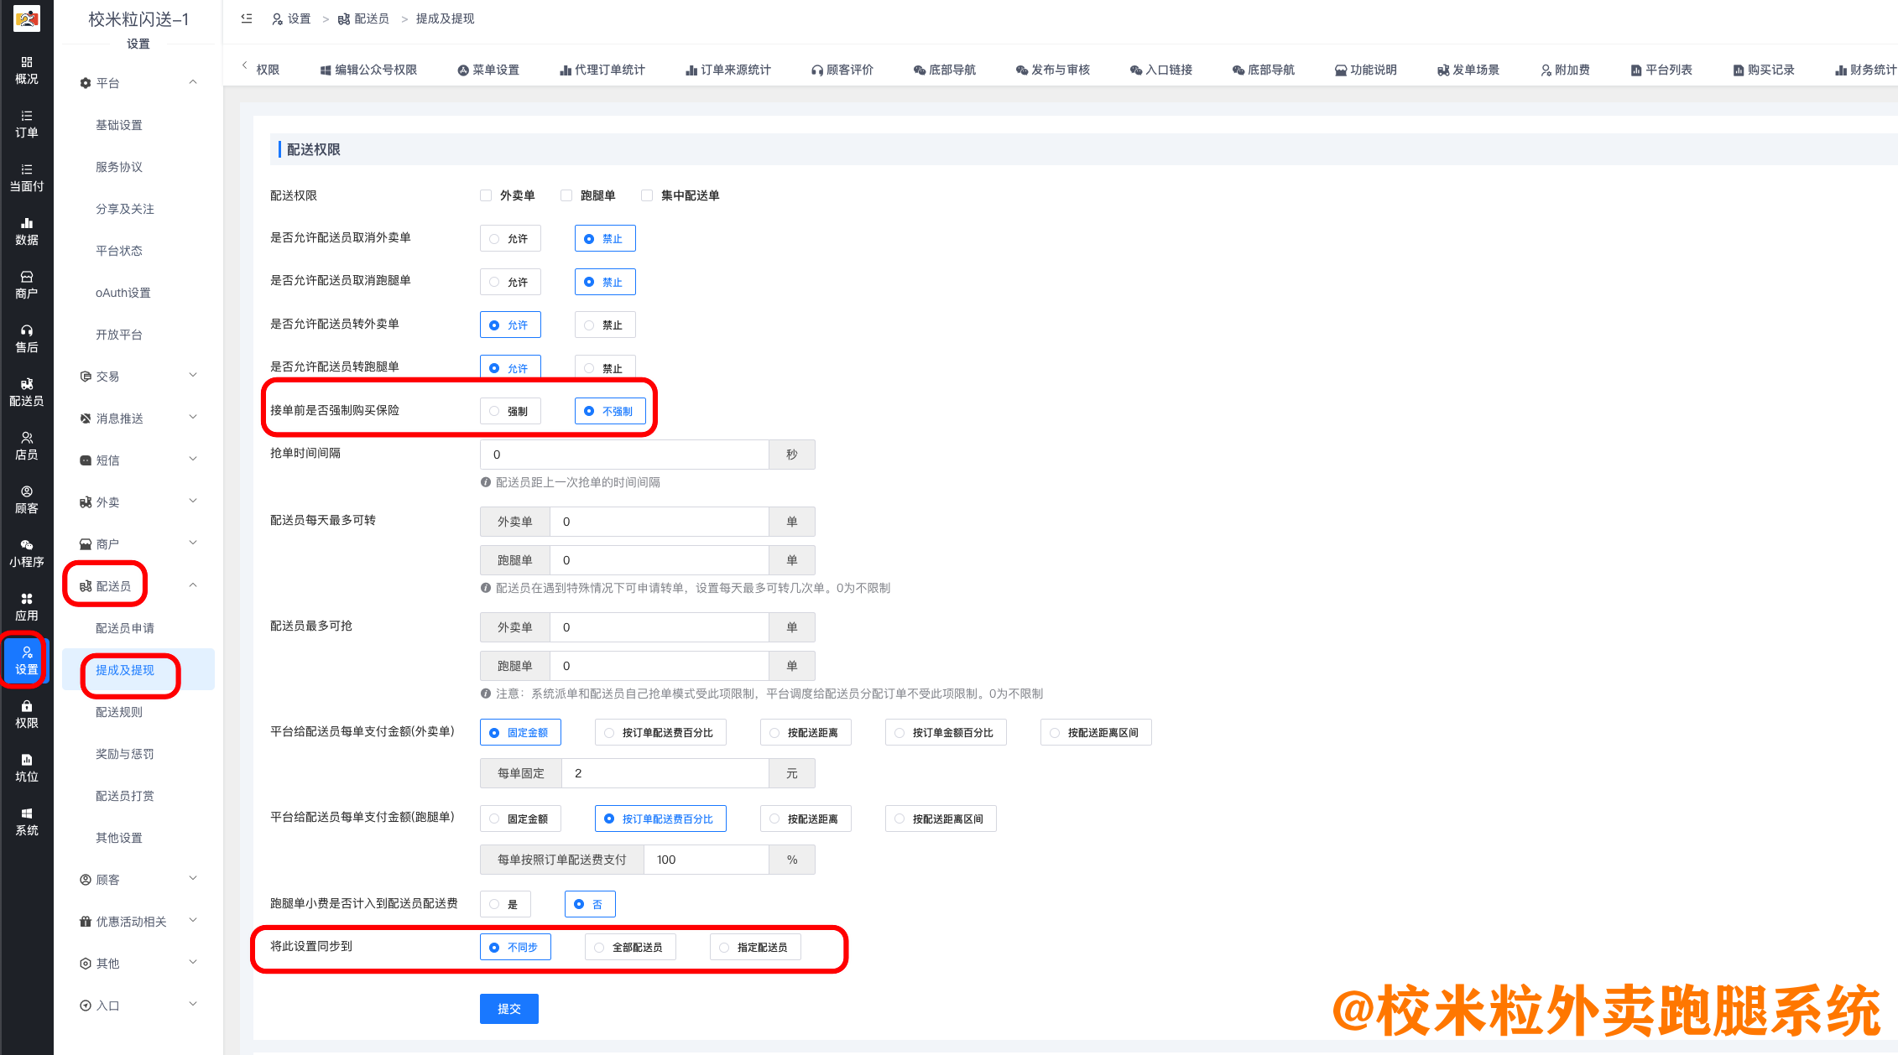Select the 订单 icon in the left sidebar
Viewport: 1898px width, 1055px height.
click(27, 125)
